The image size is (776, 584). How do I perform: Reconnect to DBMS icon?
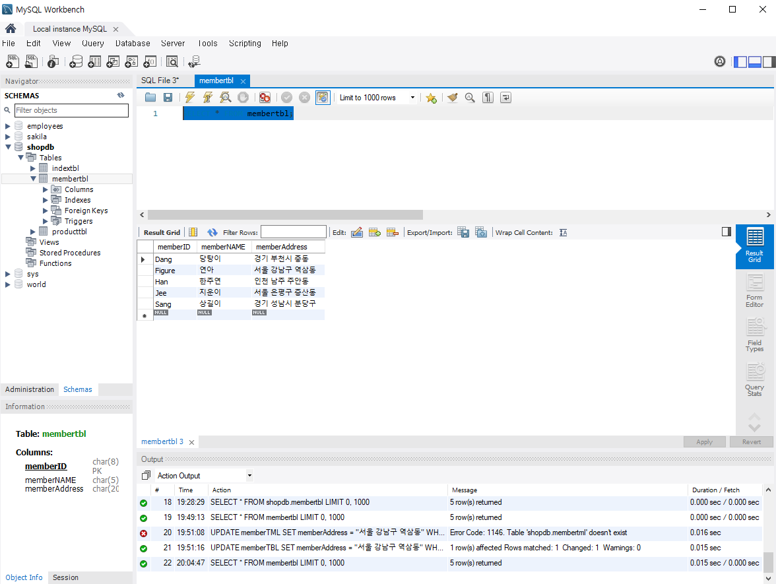pos(194,61)
